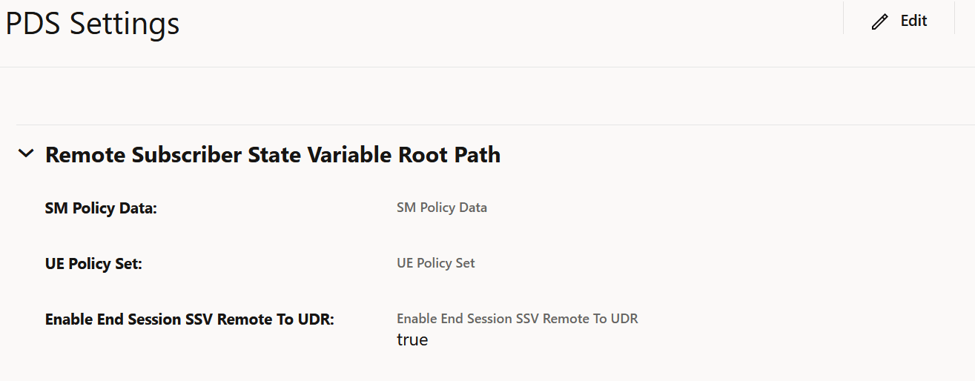Viewport: 975px width, 381px height.
Task: Click the grey Enable End Session SSV Remote To UDR hint
Action: [x=518, y=319]
